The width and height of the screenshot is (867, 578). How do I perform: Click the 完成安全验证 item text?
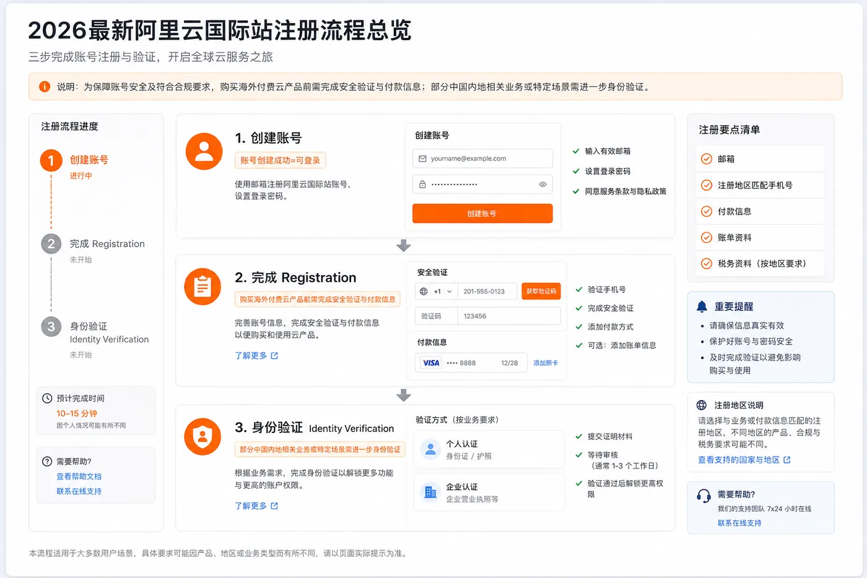611,308
